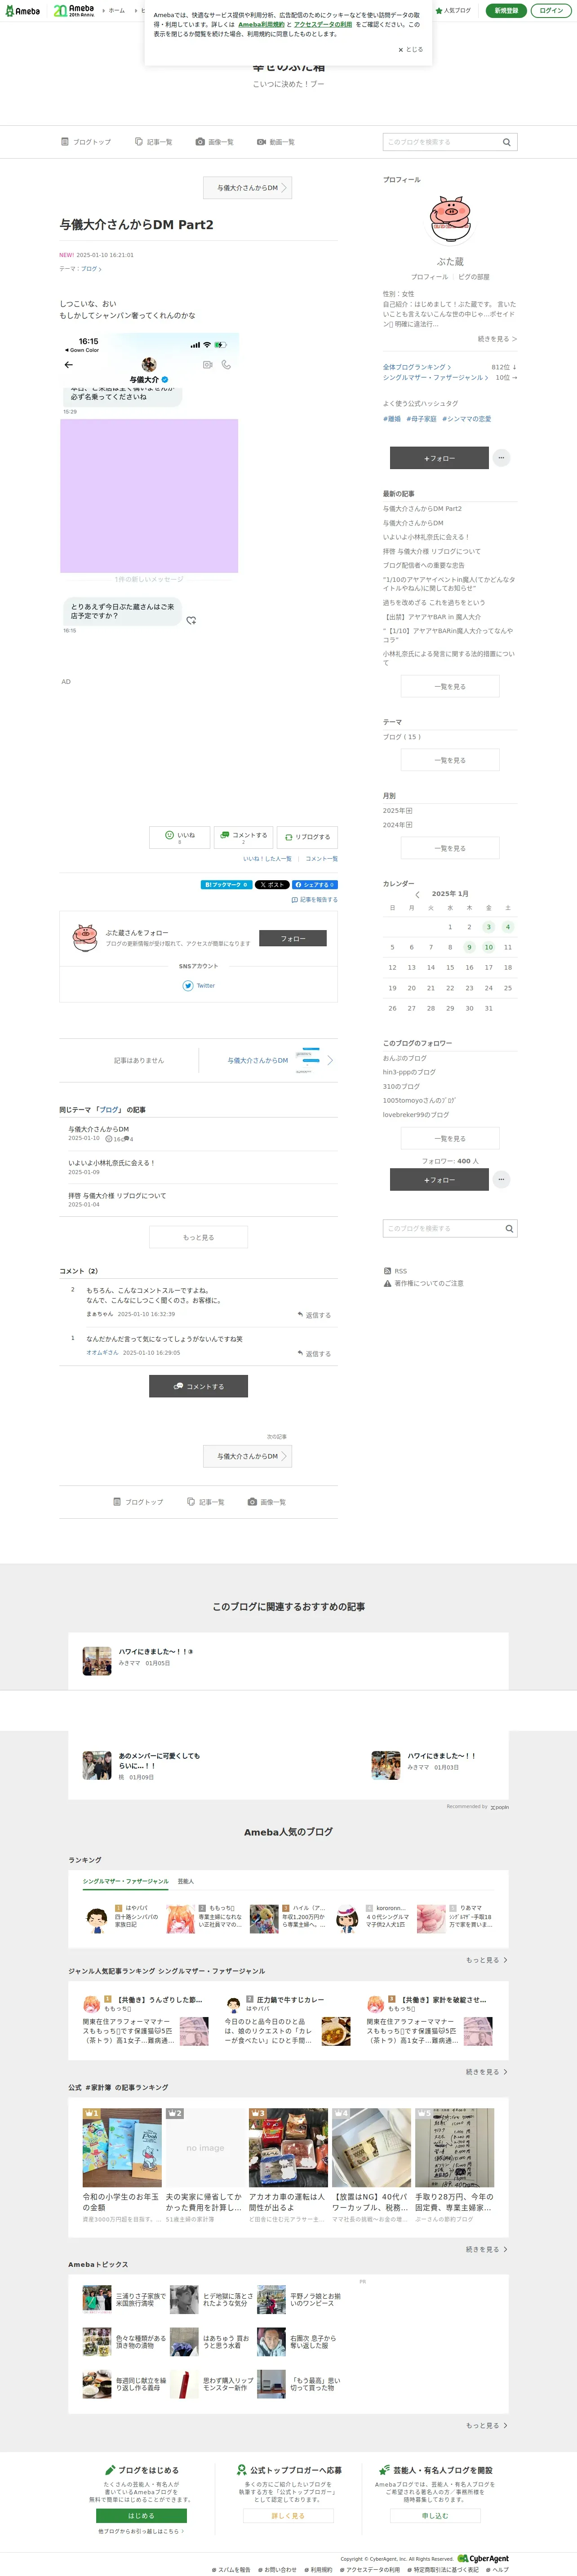577x2576 pixels.
Task: Click the sidebar +フォロー button near hashtags
Action: (x=439, y=458)
